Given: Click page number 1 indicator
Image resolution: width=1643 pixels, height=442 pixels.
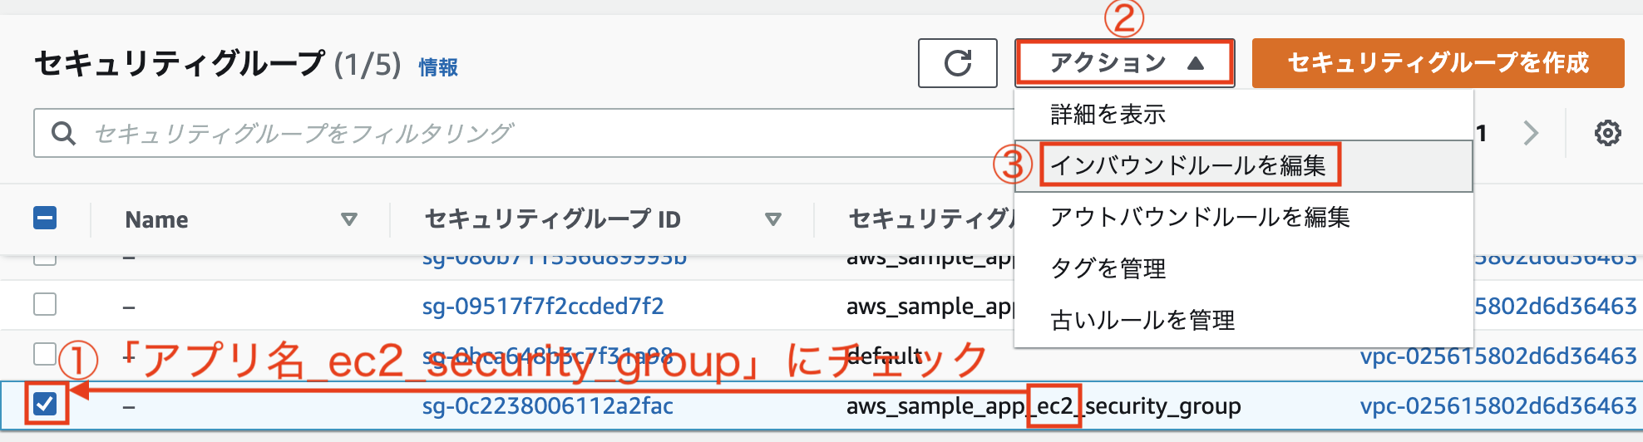Looking at the screenshot, I should click(x=1481, y=133).
